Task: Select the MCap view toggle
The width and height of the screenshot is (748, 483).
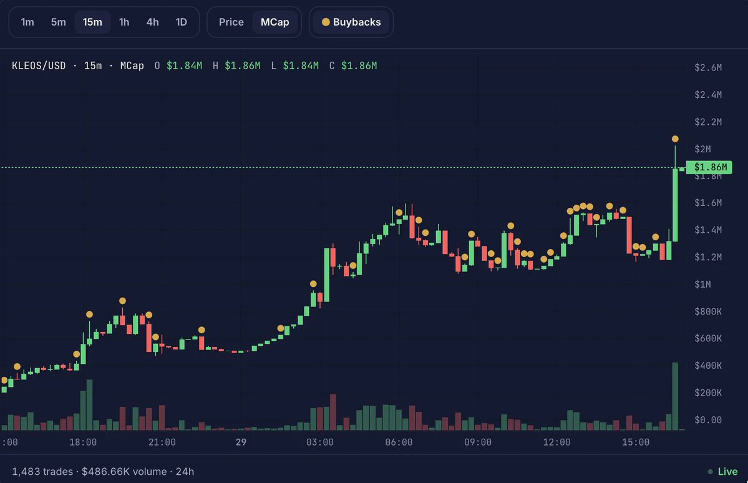Action: [274, 22]
